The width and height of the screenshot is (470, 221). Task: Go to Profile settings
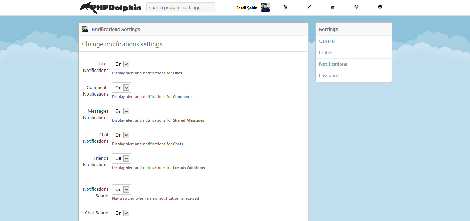(x=325, y=52)
